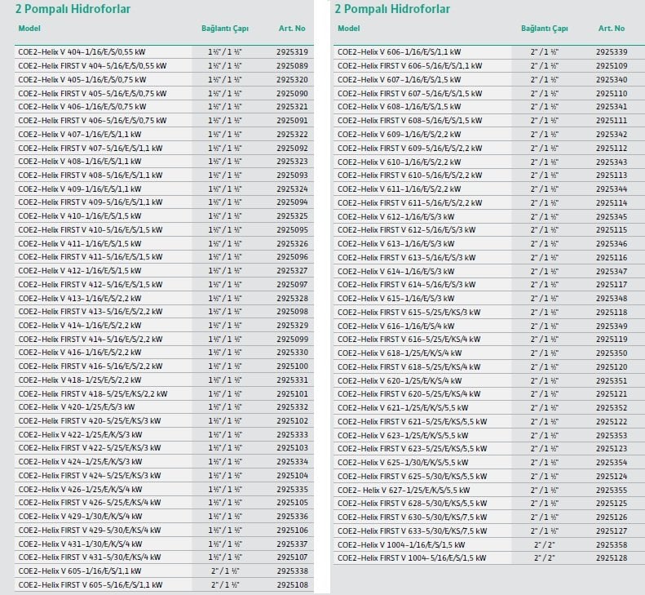Click article number 2925354
Viewport: 645px width, 595px height.
[612, 463]
